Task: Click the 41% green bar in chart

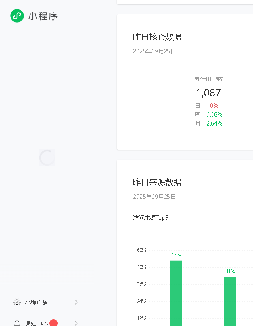Action: (x=230, y=301)
